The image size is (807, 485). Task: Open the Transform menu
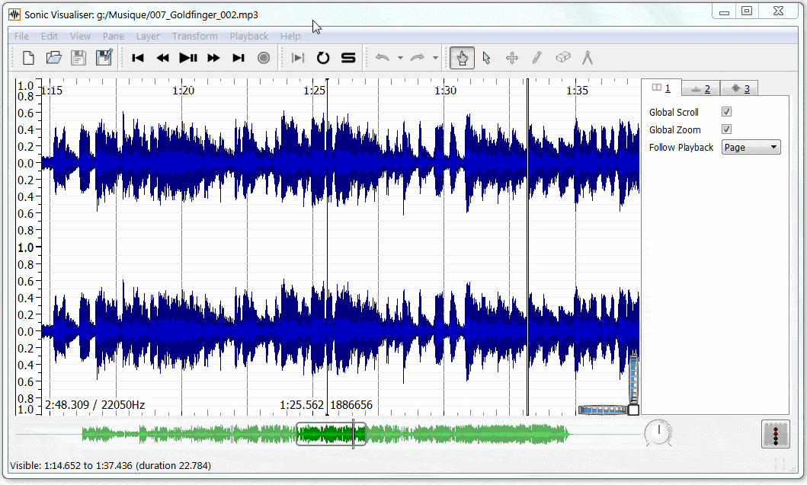pos(195,36)
